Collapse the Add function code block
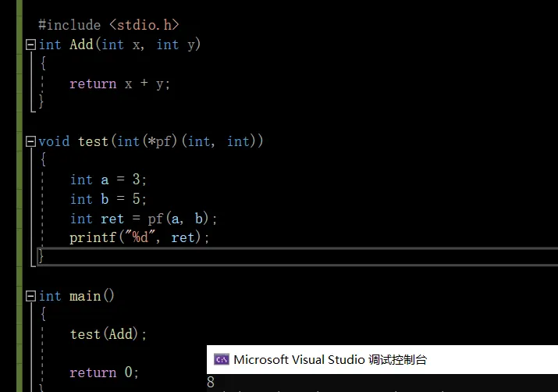 click(30, 45)
